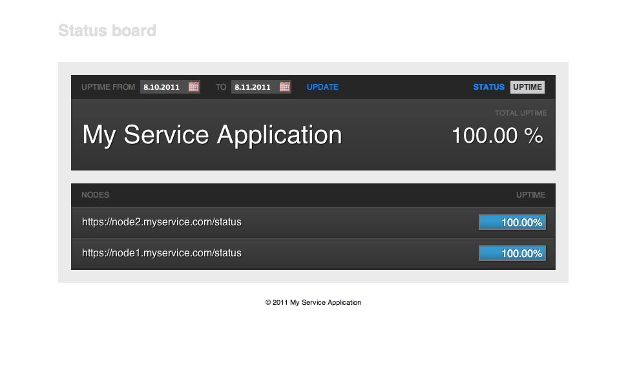This screenshot has width=617, height=381.
Task: Open the calendar picker for the from date
Action: pos(194,87)
